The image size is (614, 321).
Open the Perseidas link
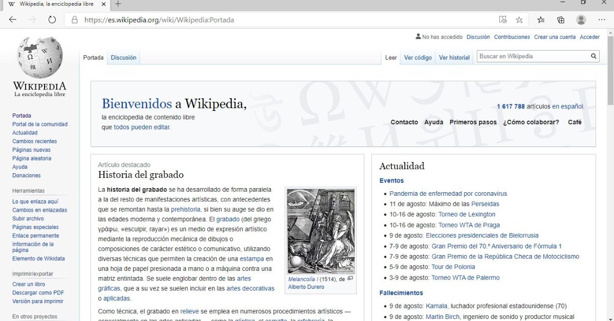[x=485, y=204]
